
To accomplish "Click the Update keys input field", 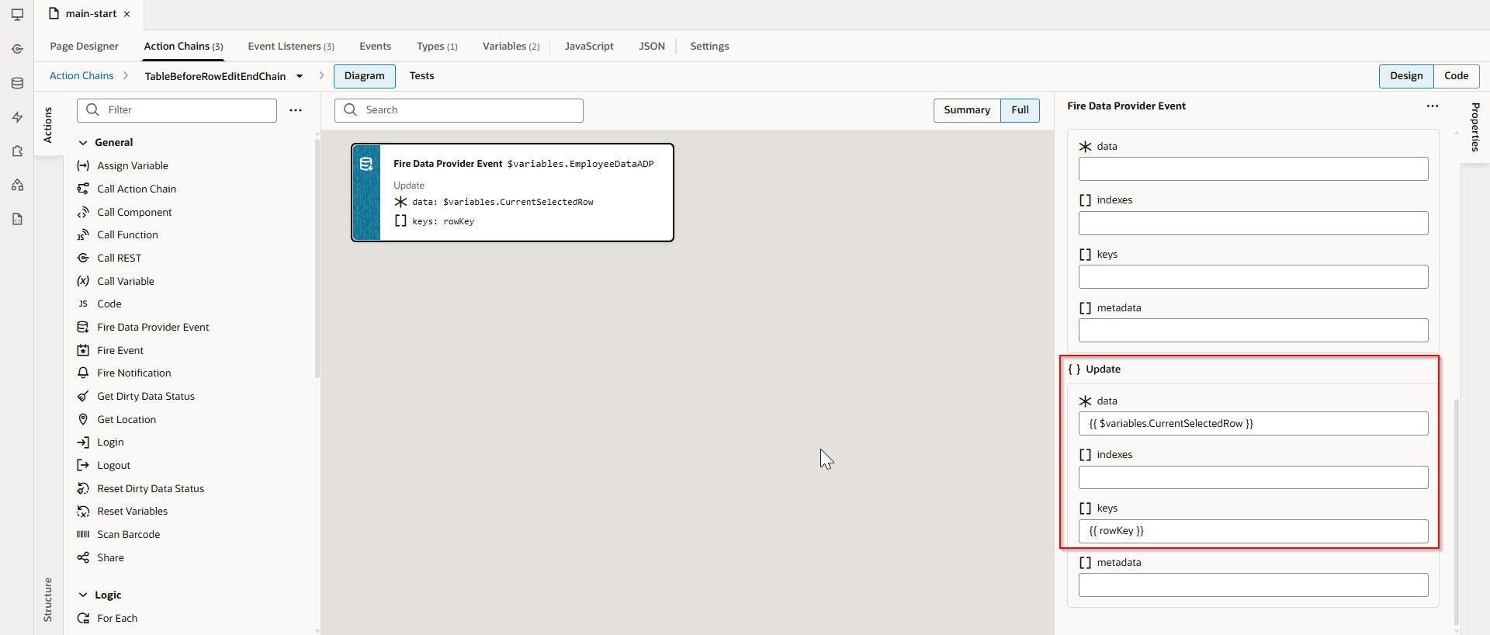I will (1253, 531).
